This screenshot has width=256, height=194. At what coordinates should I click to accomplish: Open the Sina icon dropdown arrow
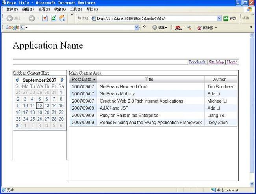tap(184, 28)
